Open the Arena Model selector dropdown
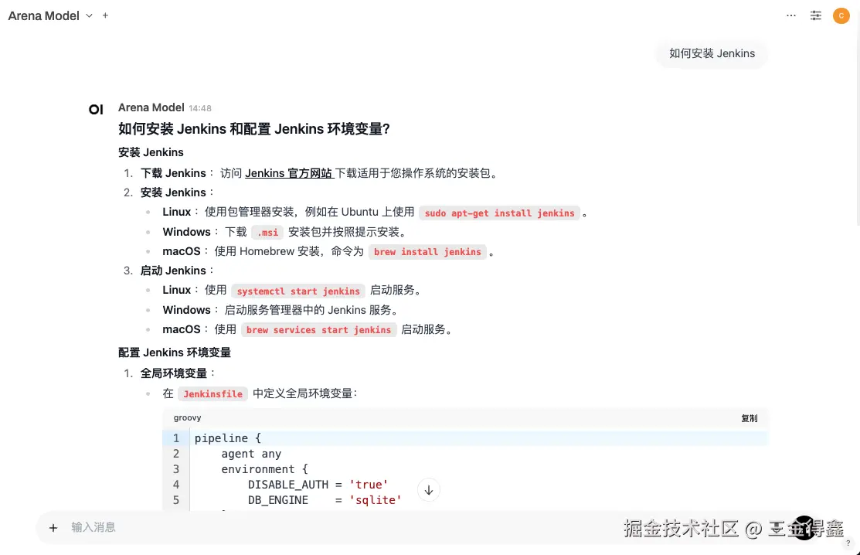The height and width of the screenshot is (555, 860). click(x=50, y=16)
